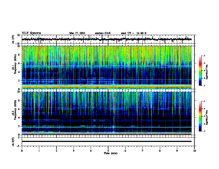Click the time axis tick label "2"
The image size is (219, 169).
[56, 151]
